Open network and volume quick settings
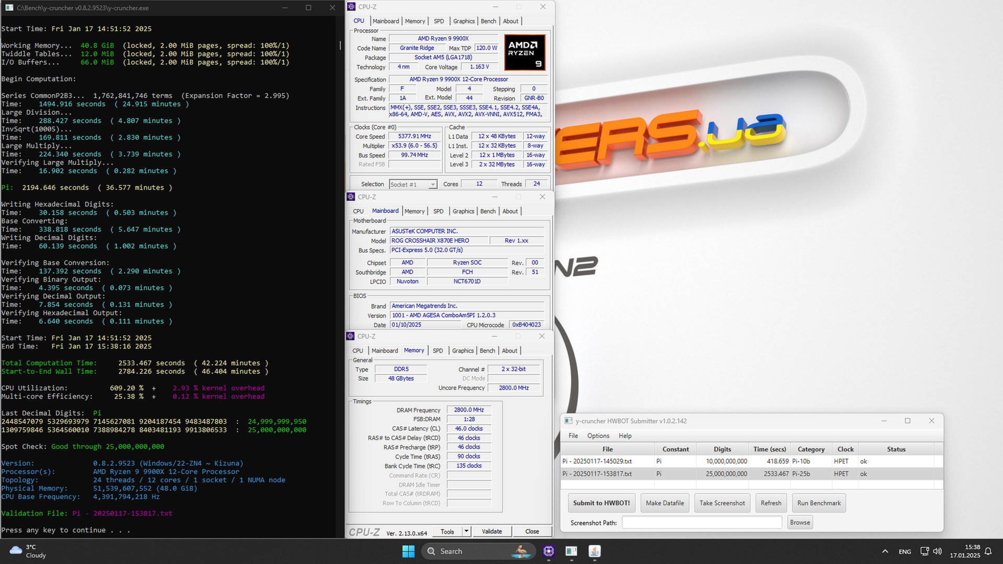 click(x=931, y=551)
